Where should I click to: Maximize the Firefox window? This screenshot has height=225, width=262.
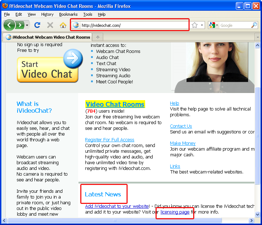pyautogui.click(x=248, y=6)
